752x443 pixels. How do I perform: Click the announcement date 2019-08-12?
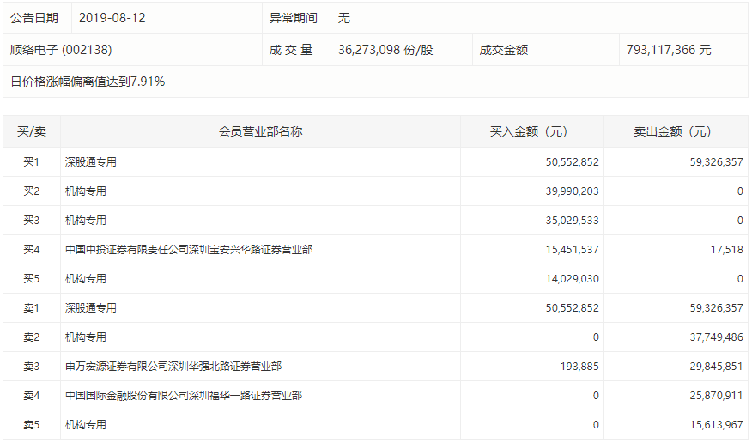tap(112, 18)
